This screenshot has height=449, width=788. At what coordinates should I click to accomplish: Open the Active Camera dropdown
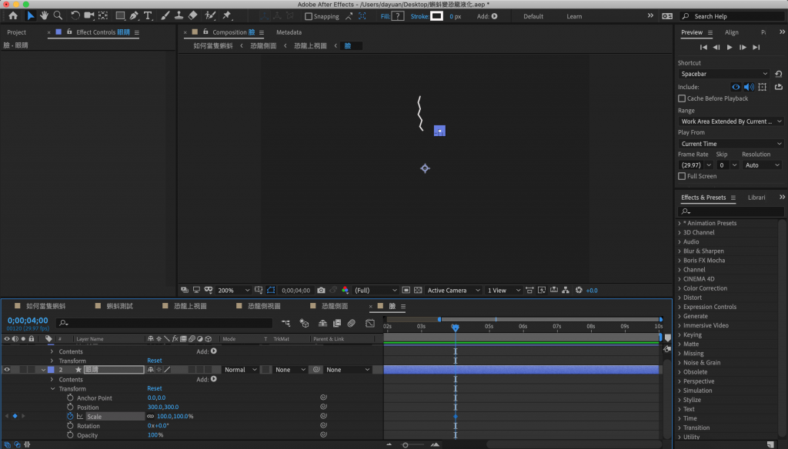pos(453,291)
